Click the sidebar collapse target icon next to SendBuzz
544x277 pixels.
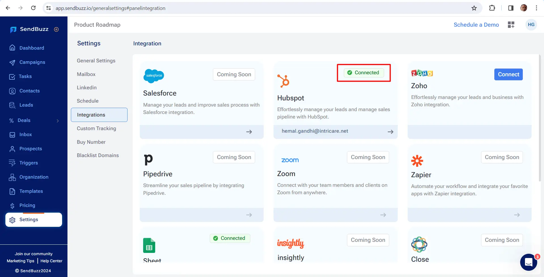point(56,29)
